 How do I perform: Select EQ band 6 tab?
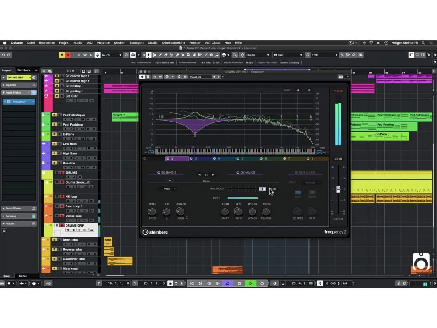click(270, 158)
